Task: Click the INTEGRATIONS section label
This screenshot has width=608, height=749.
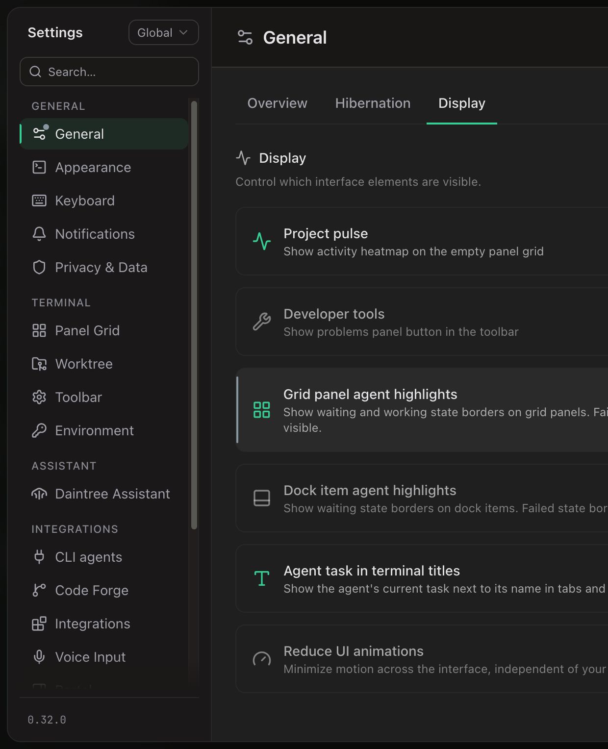Action: click(75, 529)
